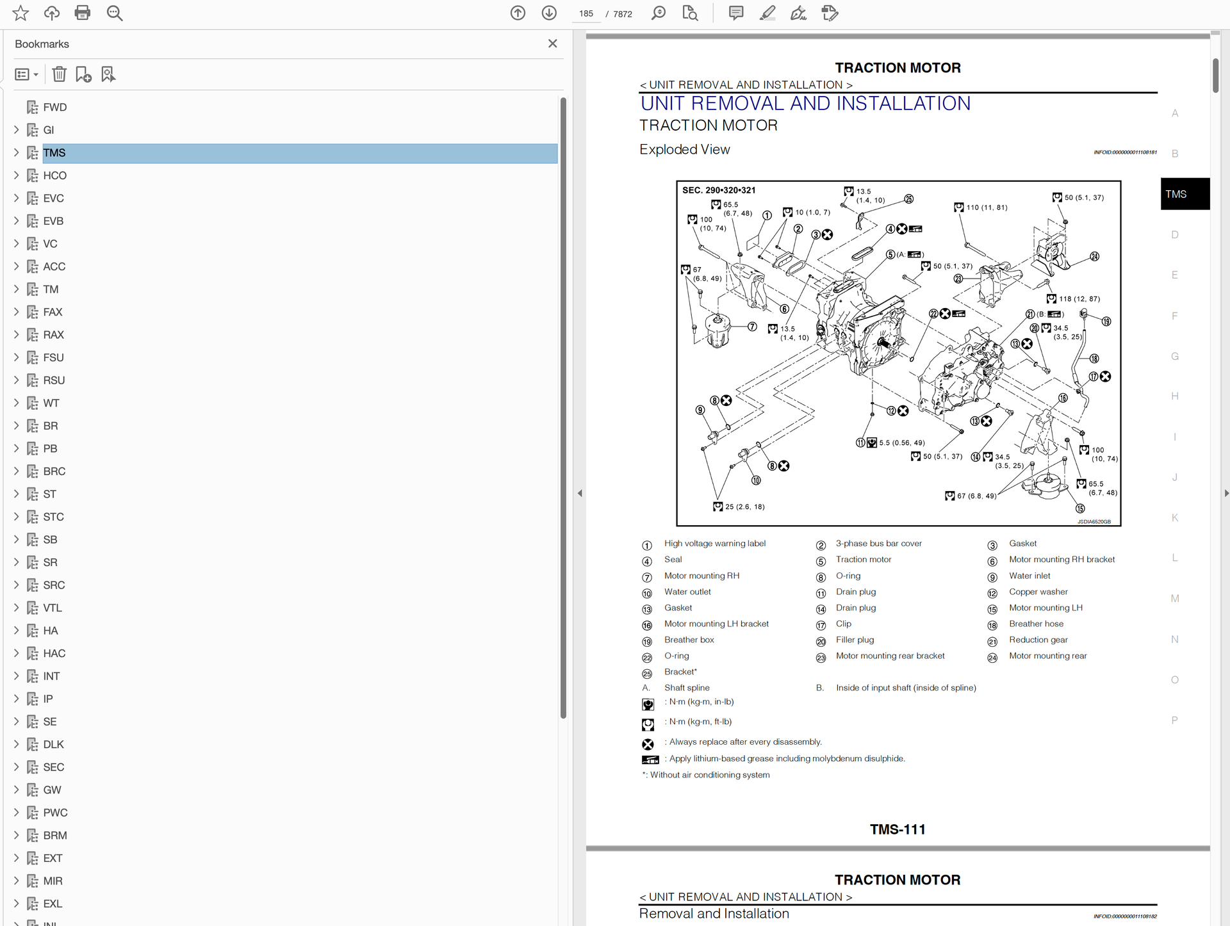Collapse left pane with divider arrow

coord(580,493)
